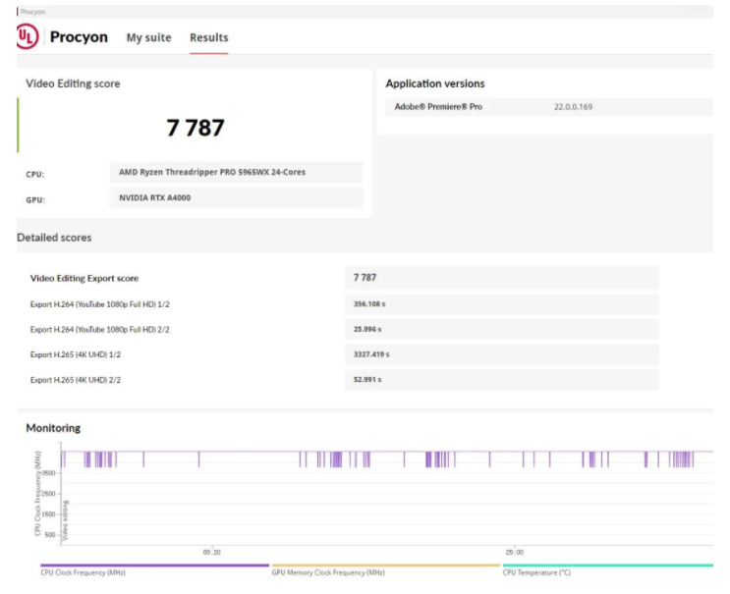Select the 356.108 s result value

point(369,303)
